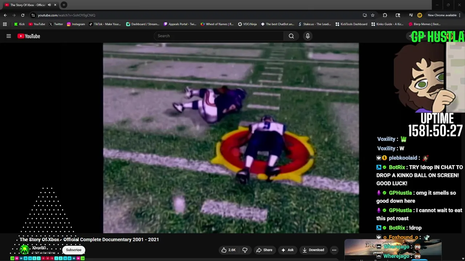Screen dimensions: 465x261
Task: Share the video
Action: click(x=264, y=250)
